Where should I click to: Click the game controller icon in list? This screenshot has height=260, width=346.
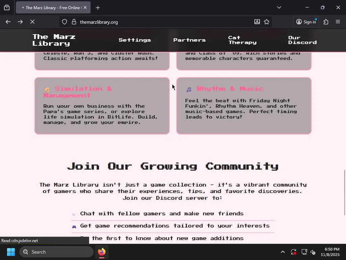[74, 226]
